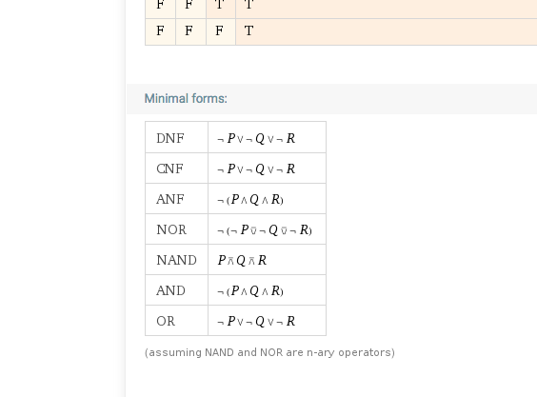Click the DNF row formula
Screen dimensions: 537x397
point(256,138)
